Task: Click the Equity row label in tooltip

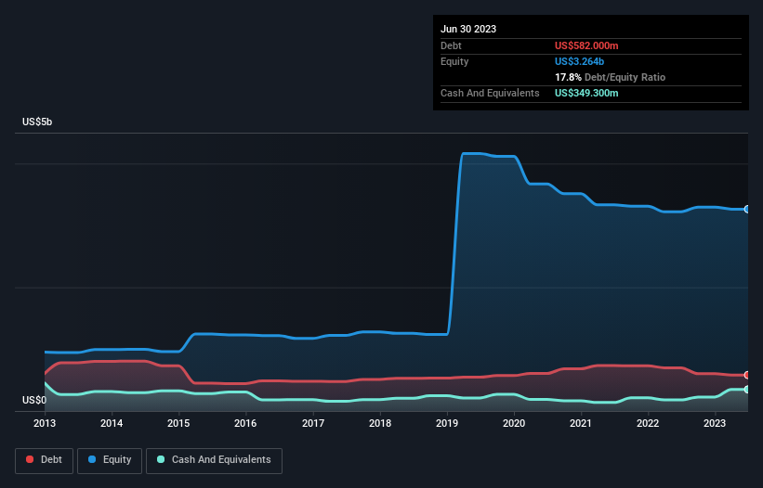Action: point(454,61)
